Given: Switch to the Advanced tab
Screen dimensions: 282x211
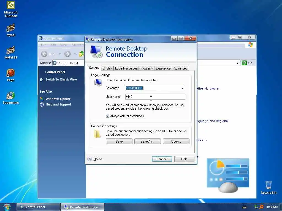Looking at the screenshot, I should (x=180, y=68).
